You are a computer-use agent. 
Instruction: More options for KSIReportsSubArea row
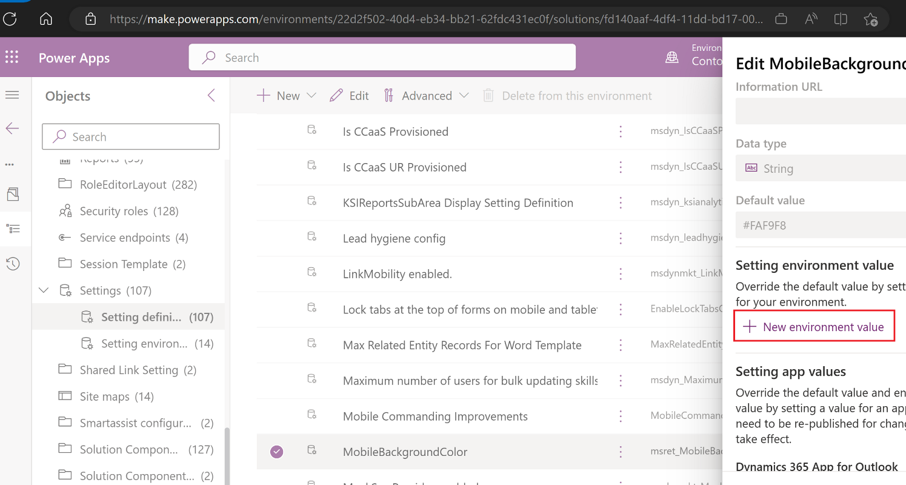(x=621, y=203)
